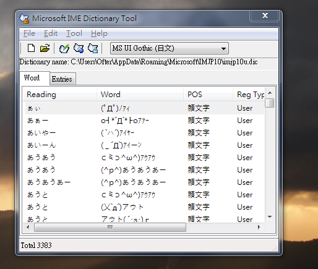The width and height of the screenshot is (318, 269).
Task: Select the row with reading あぁー
Action: click(145, 121)
